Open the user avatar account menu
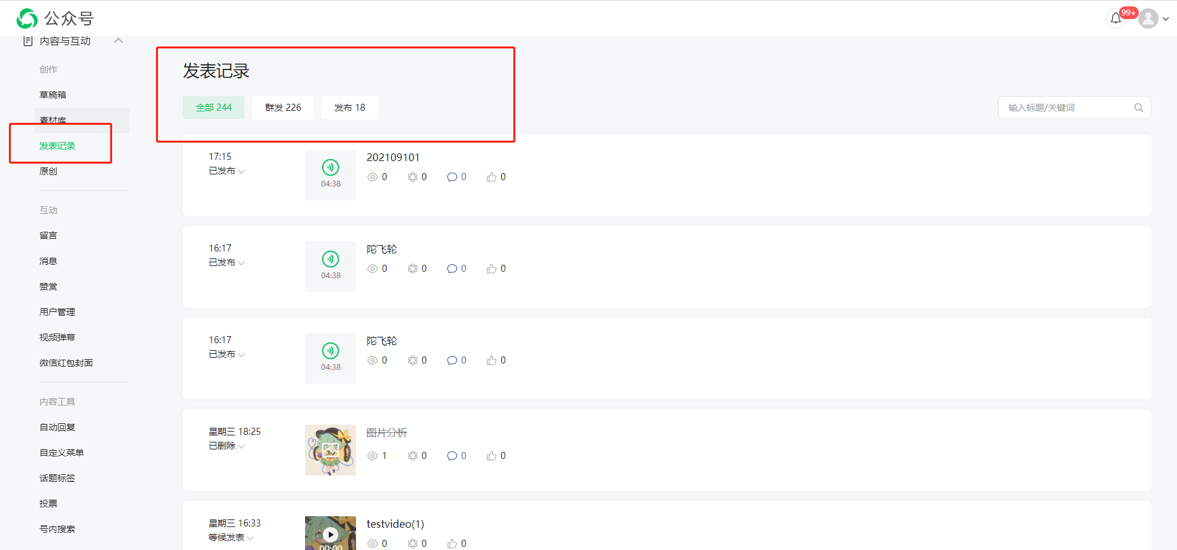The image size is (1177, 550). click(x=1148, y=18)
